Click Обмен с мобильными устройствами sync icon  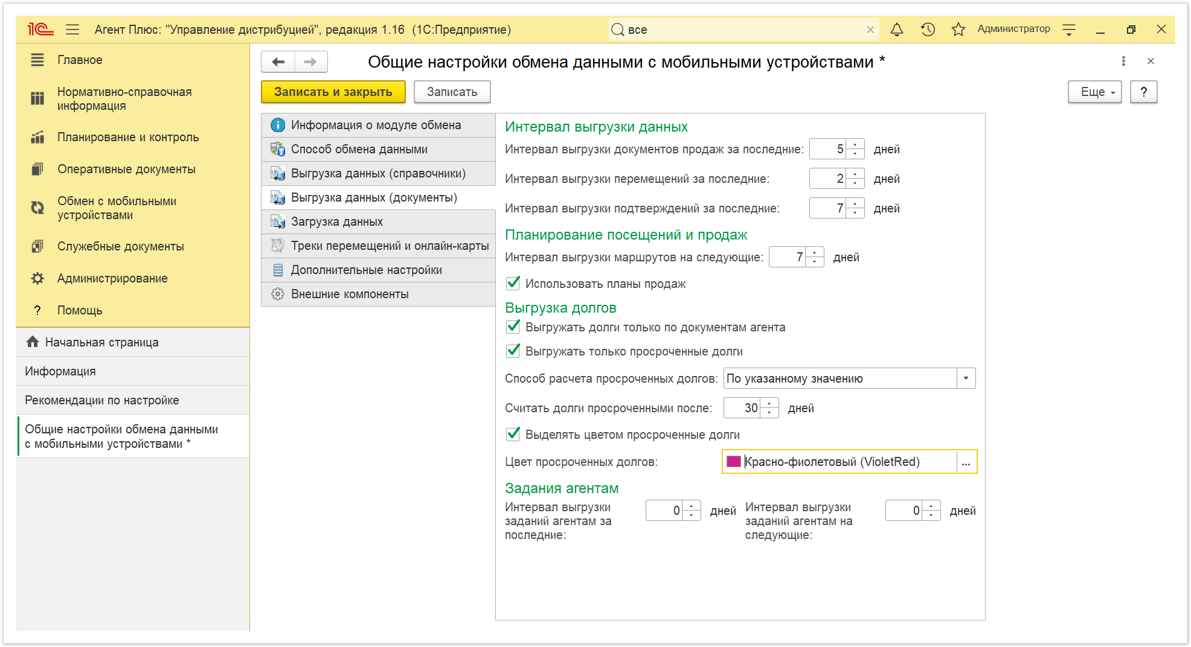(x=37, y=208)
